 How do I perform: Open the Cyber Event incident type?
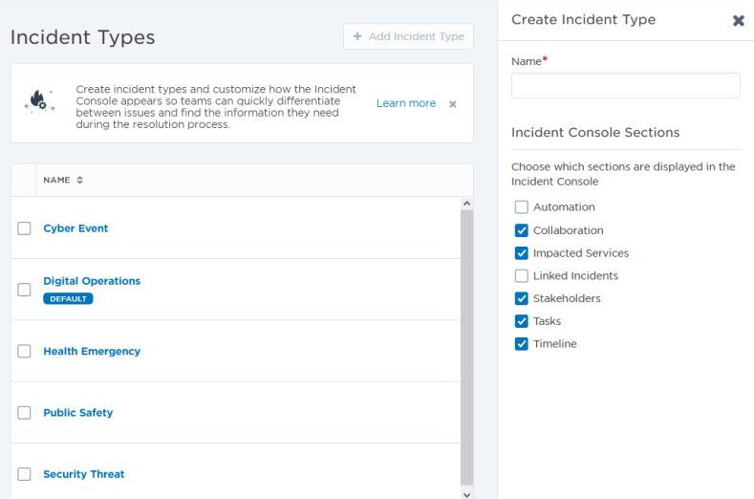pyautogui.click(x=75, y=228)
